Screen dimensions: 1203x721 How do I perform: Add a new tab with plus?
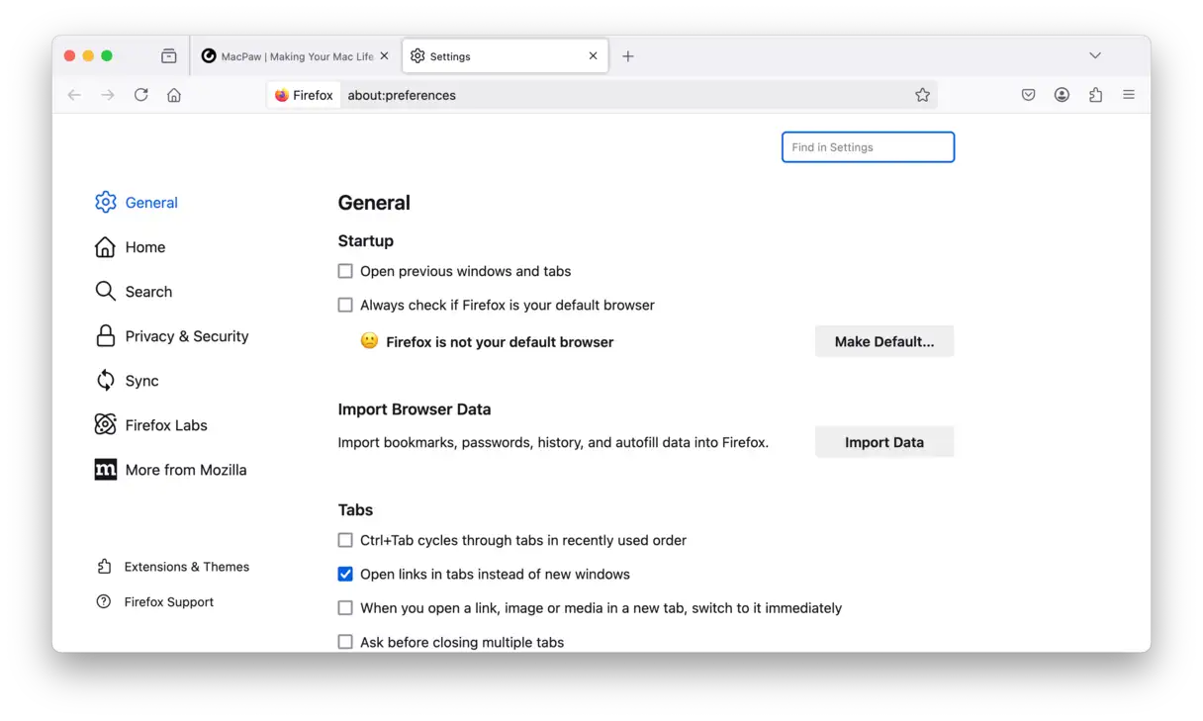[x=628, y=56]
